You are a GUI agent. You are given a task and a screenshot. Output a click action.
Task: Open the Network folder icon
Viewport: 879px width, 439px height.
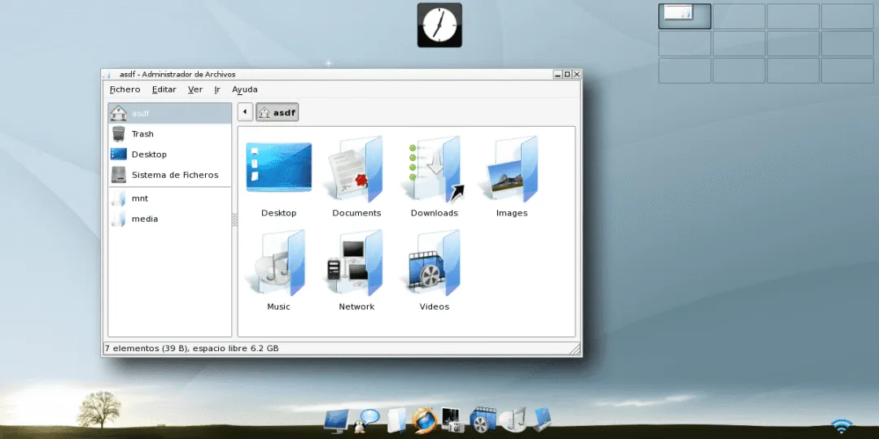coord(356,263)
